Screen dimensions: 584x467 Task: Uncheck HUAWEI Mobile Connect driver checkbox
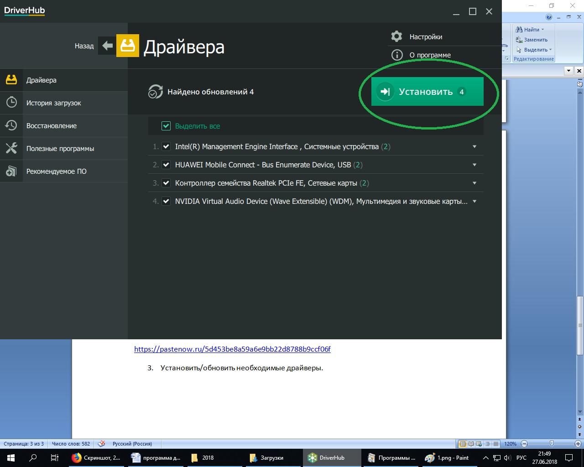pos(166,165)
